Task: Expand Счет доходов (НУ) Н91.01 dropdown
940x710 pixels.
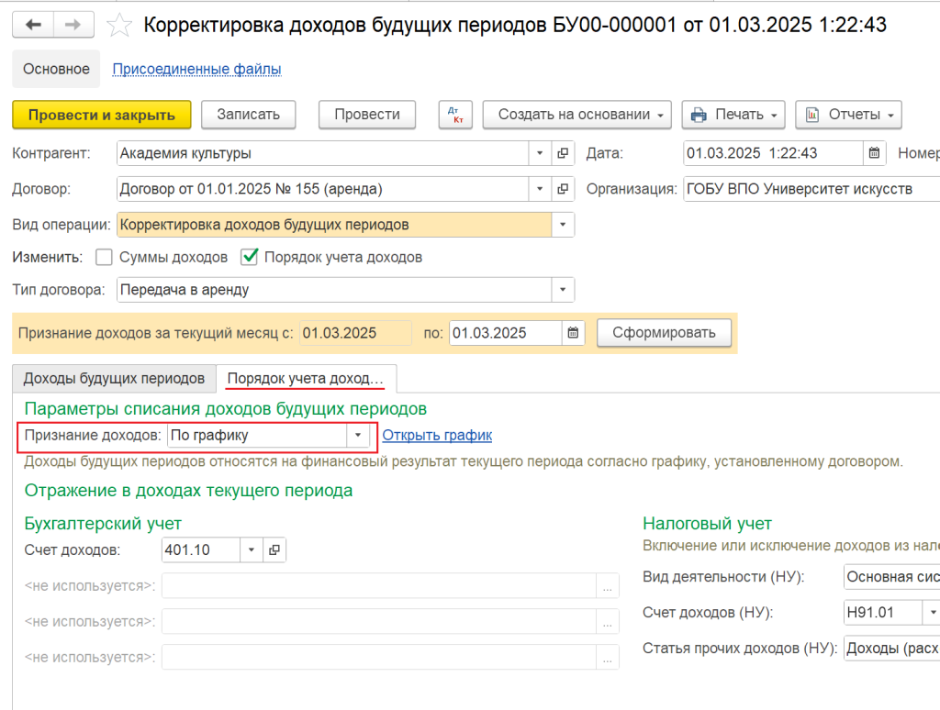Action: (x=933, y=613)
